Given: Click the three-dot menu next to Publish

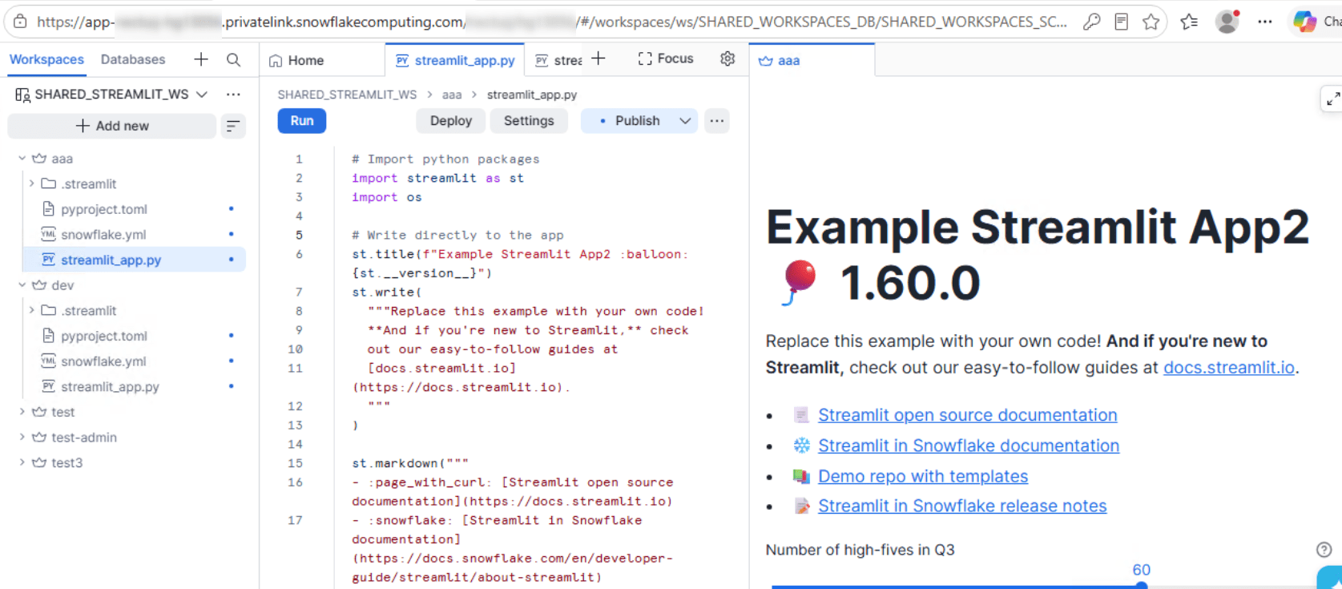Looking at the screenshot, I should pos(717,121).
